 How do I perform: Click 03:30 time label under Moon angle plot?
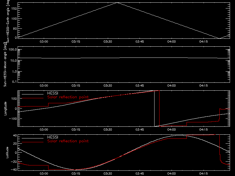[x=108, y=85]
